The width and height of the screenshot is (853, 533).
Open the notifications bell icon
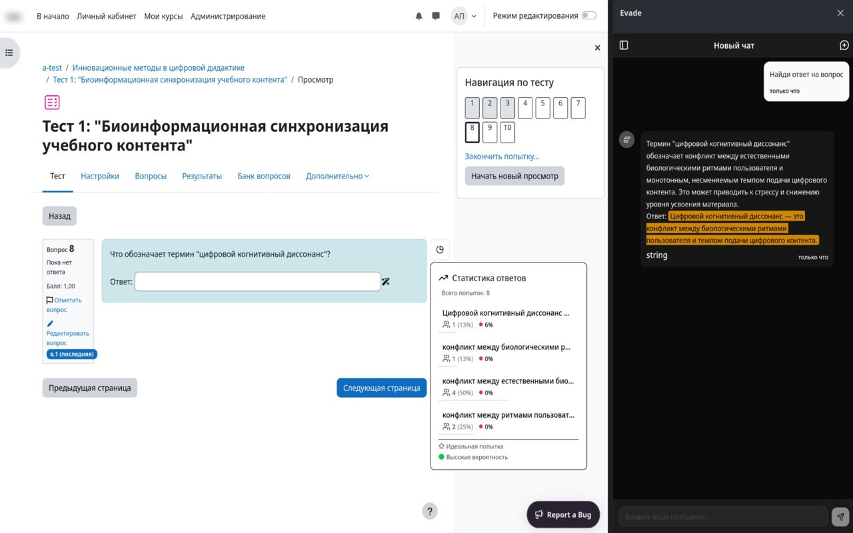coord(419,16)
